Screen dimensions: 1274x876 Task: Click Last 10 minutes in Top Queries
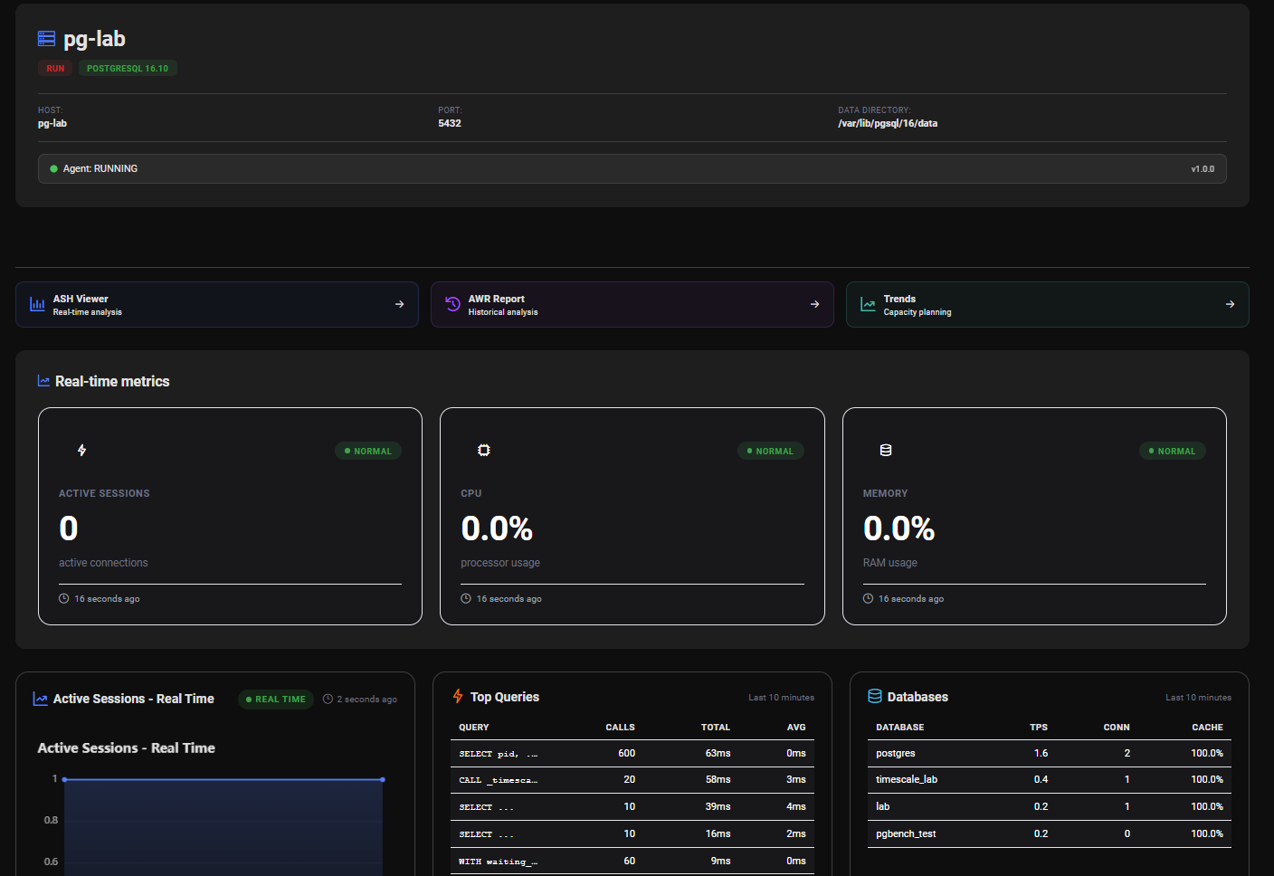click(781, 698)
